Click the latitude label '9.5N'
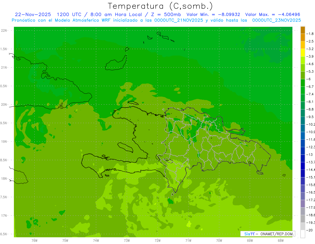 point(4,123)
